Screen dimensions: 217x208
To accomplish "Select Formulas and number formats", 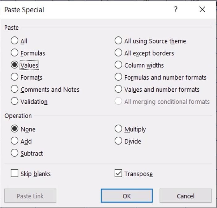I will (118, 77).
